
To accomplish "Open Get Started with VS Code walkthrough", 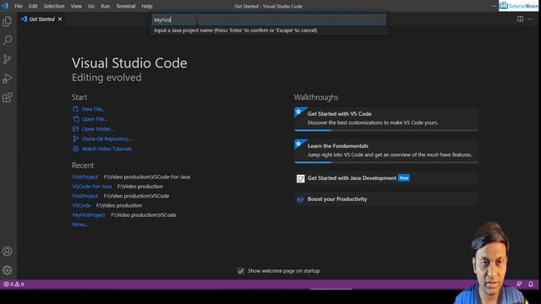I will pos(386,118).
